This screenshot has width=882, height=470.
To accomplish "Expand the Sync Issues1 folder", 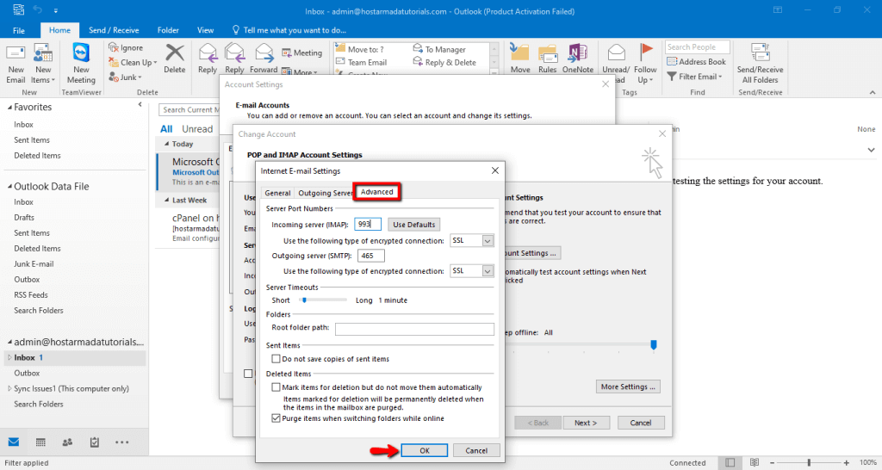I will (x=9, y=388).
